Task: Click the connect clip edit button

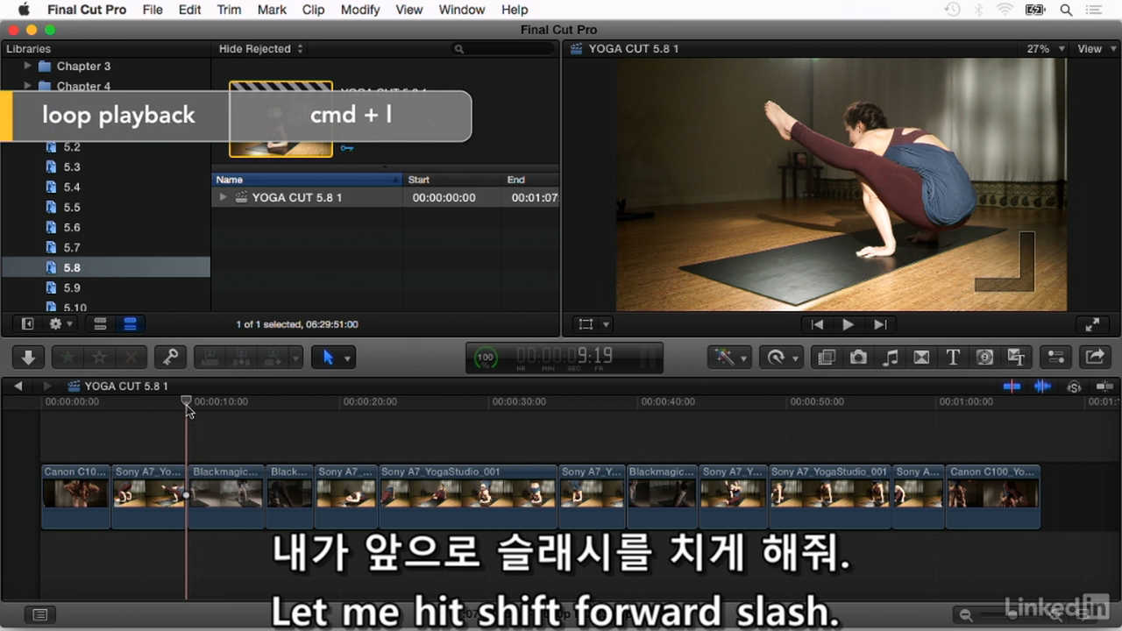Action: point(210,357)
